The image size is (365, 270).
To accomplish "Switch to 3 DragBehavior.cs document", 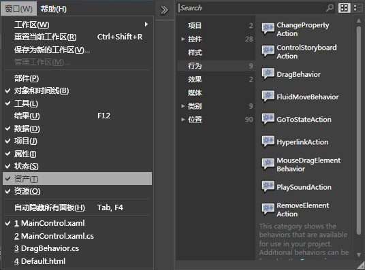I will pyautogui.click(x=77, y=248).
